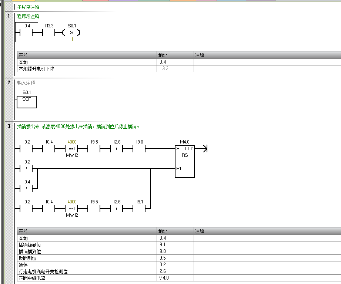Select the normally closed I0.2 contact feeding R1
Screen dimensions: 341x284
click(27, 169)
